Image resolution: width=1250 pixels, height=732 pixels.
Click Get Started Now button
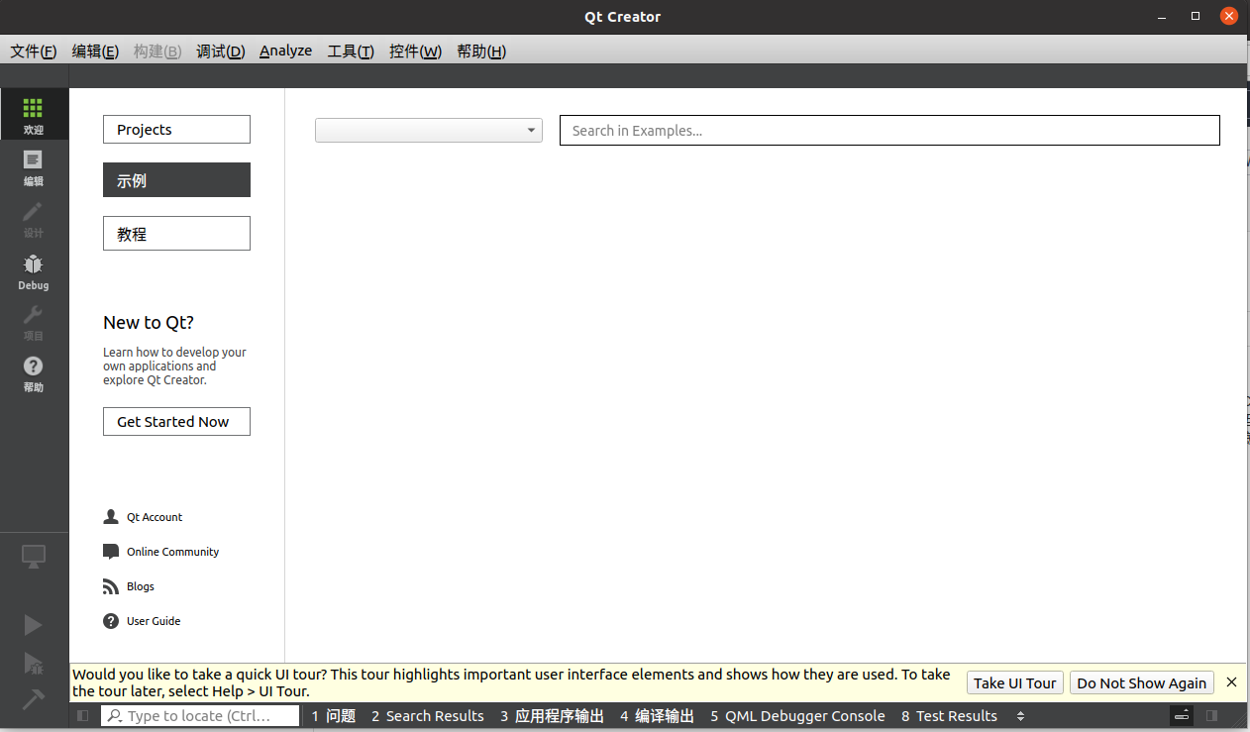[176, 422]
